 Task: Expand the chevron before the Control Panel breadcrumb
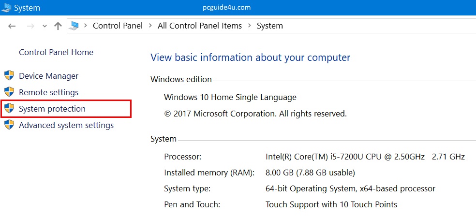86,26
